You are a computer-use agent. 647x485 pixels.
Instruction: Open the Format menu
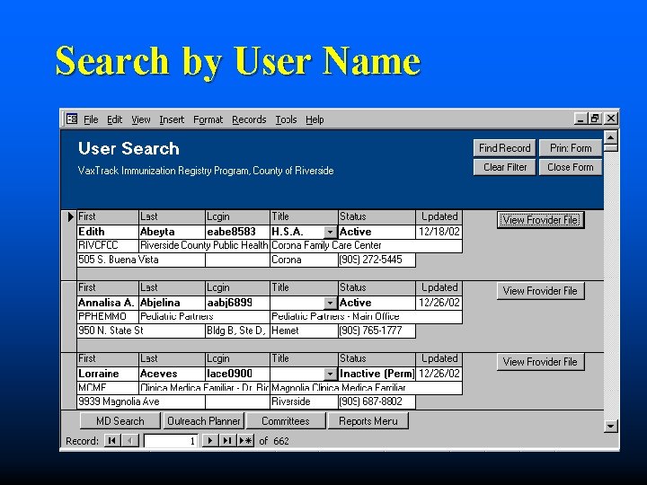(208, 119)
